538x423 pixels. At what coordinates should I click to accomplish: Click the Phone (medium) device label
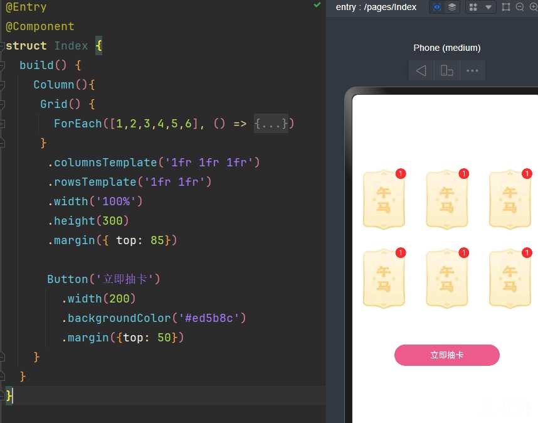[446, 48]
